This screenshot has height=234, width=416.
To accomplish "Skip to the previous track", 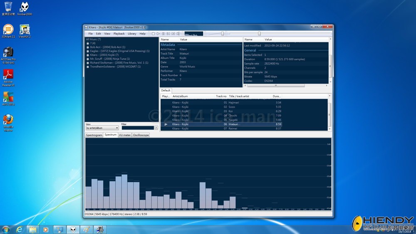I will (168, 34).
